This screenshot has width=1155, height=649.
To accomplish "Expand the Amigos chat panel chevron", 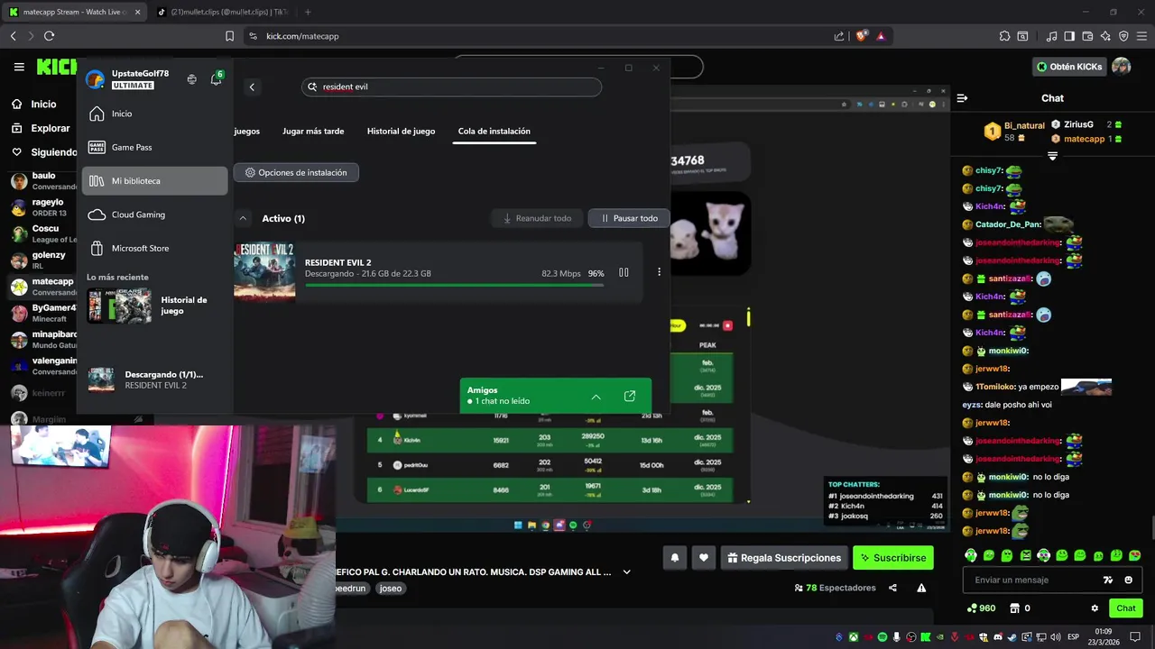I will (x=596, y=397).
